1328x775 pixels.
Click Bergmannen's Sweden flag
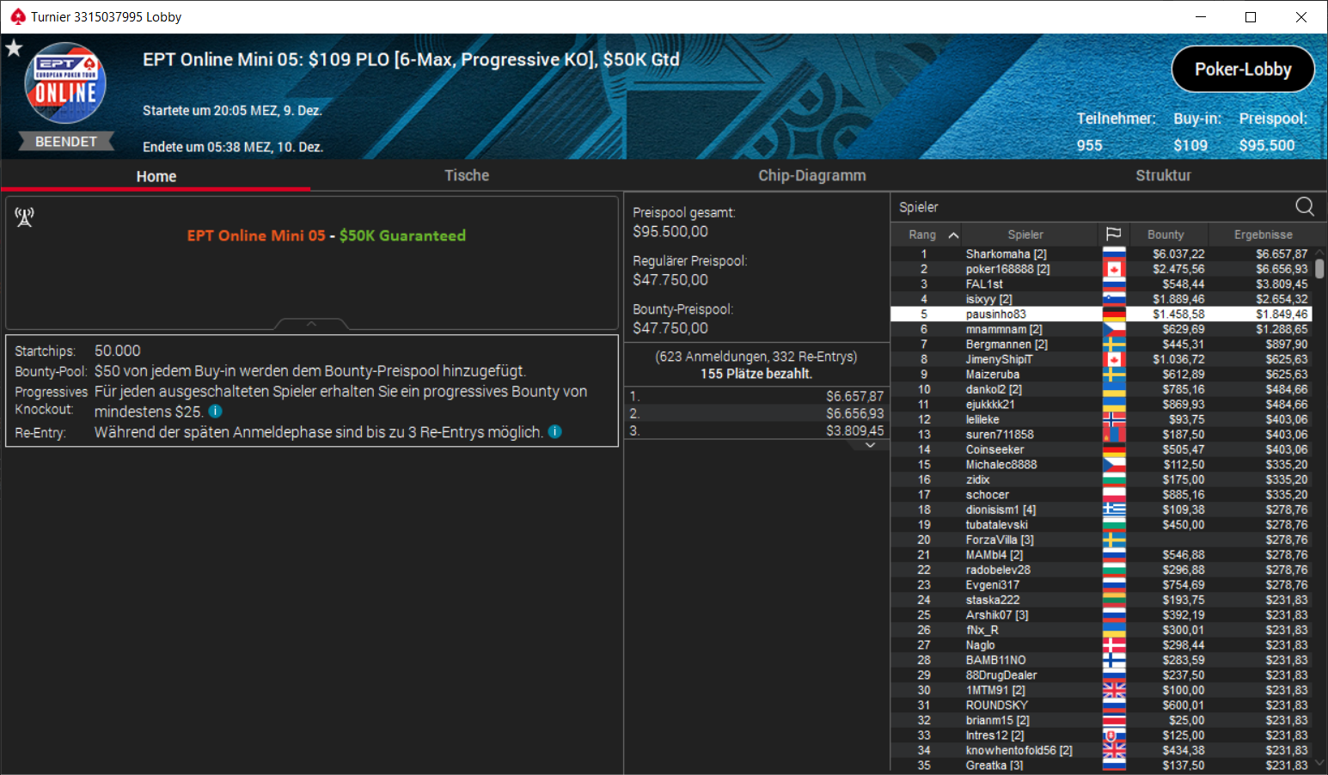point(1114,345)
